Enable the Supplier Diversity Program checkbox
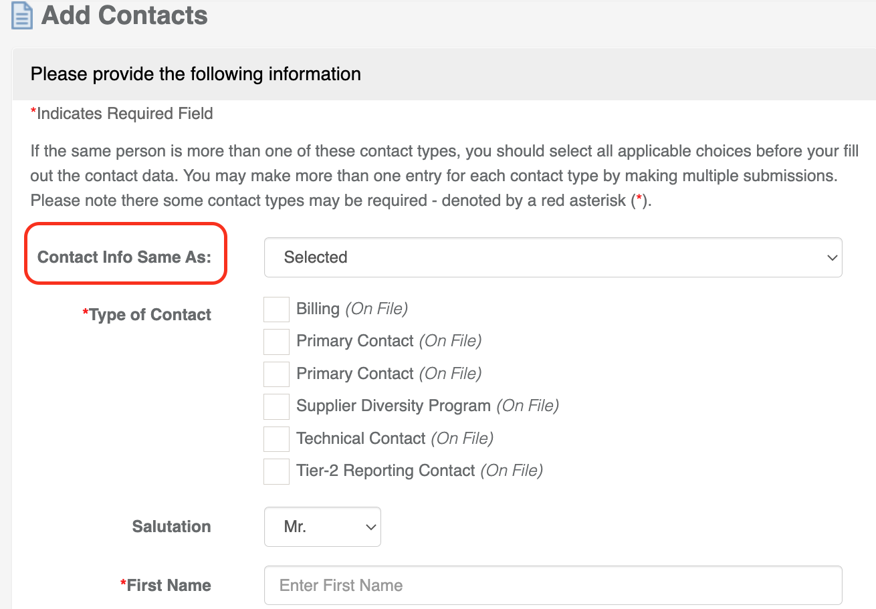This screenshot has width=876, height=609. pyautogui.click(x=276, y=406)
